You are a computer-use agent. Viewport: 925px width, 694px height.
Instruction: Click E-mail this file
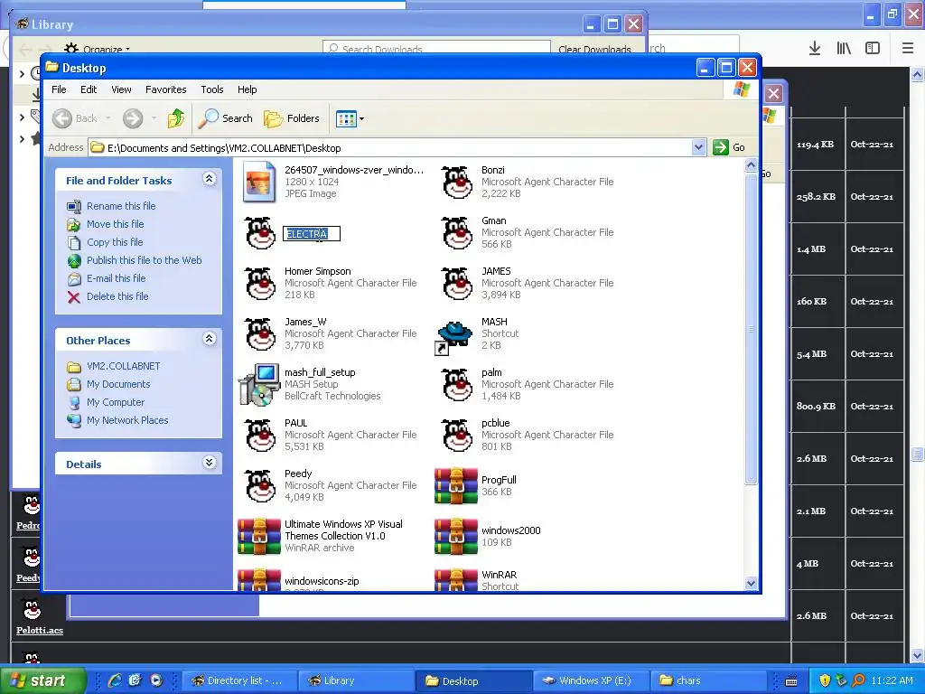coord(117,278)
